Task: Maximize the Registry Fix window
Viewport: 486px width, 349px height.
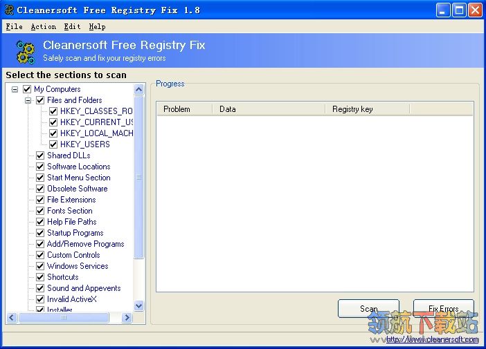Action: click(459, 10)
